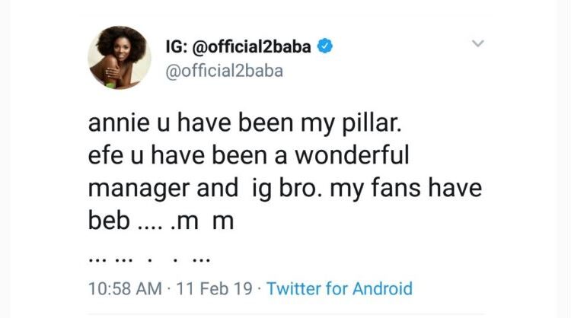Click the blue verified badge
Image resolution: width=571 pixels, height=318 pixels.
coord(324,48)
